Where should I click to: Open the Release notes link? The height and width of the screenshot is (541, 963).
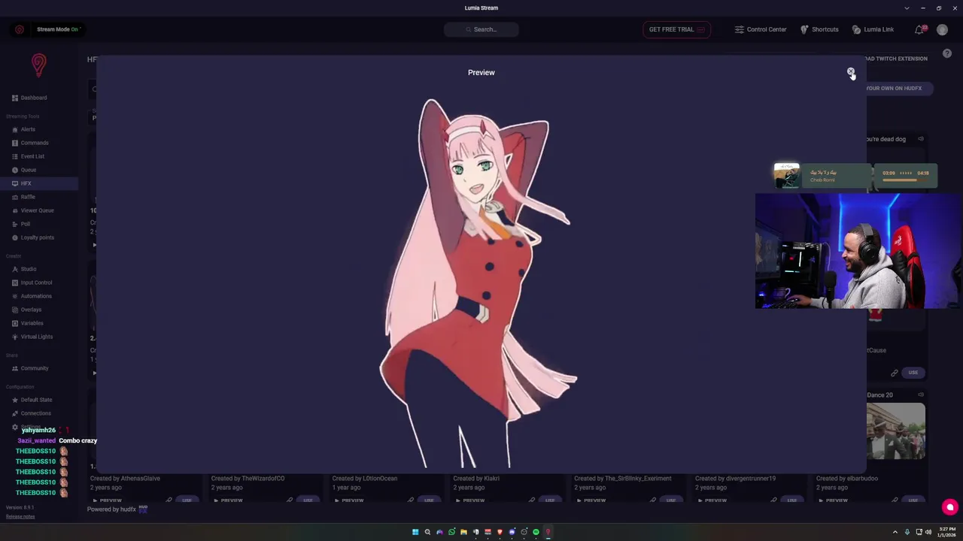click(20, 517)
